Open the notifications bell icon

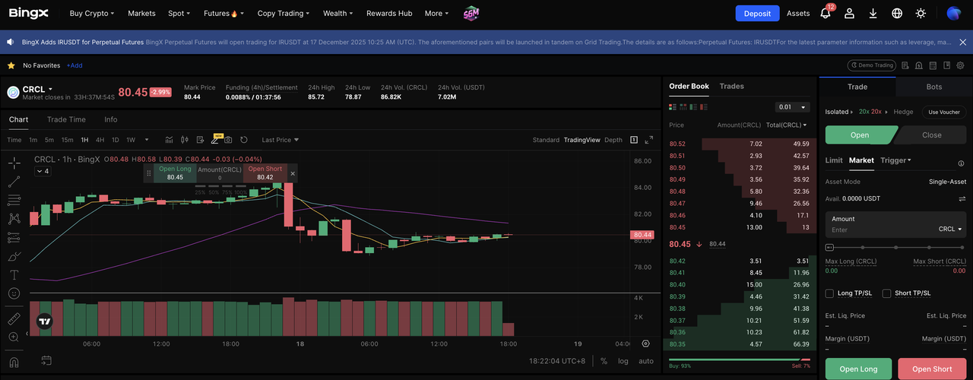[826, 14]
